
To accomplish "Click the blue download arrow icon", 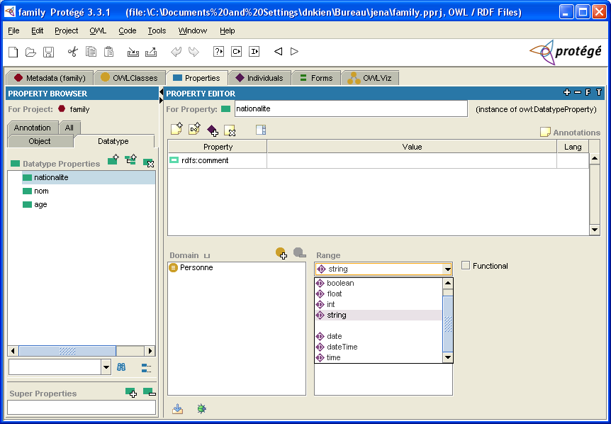I will coord(178,408).
